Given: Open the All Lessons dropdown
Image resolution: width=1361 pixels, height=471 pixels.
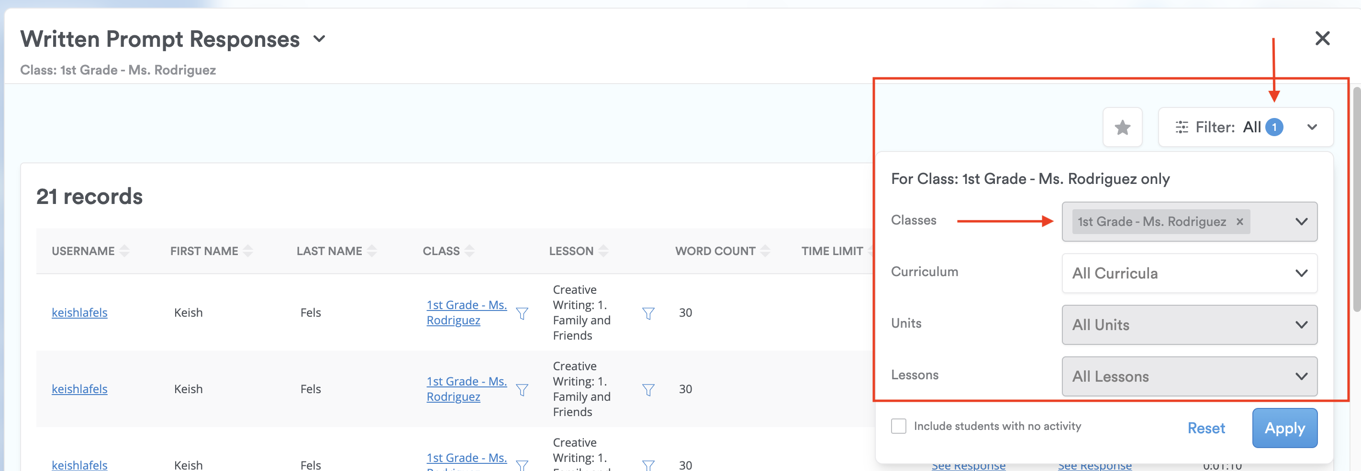Looking at the screenshot, I should (x=1189, y=376).
